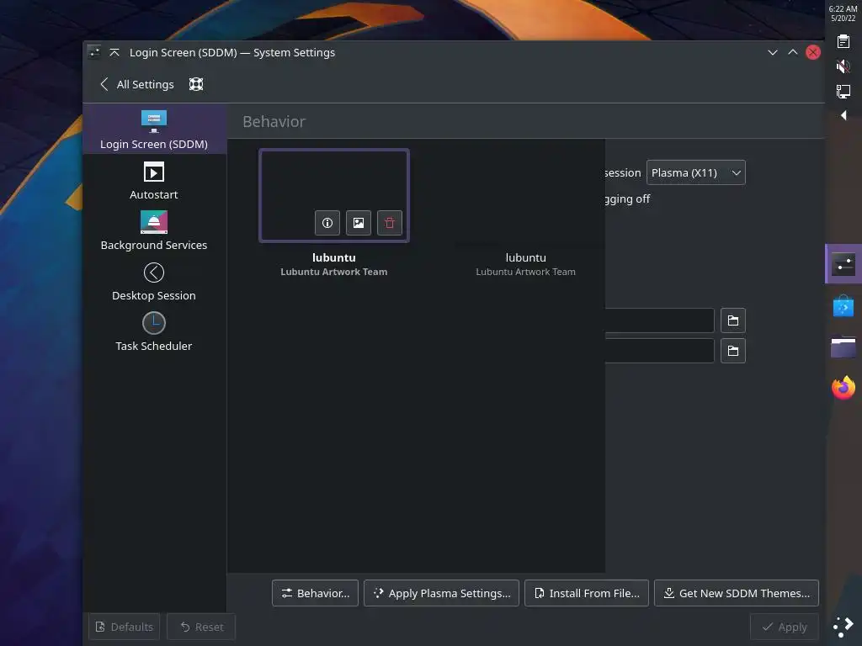Expand hidden tray icons arrow

(x=843, y=115)
